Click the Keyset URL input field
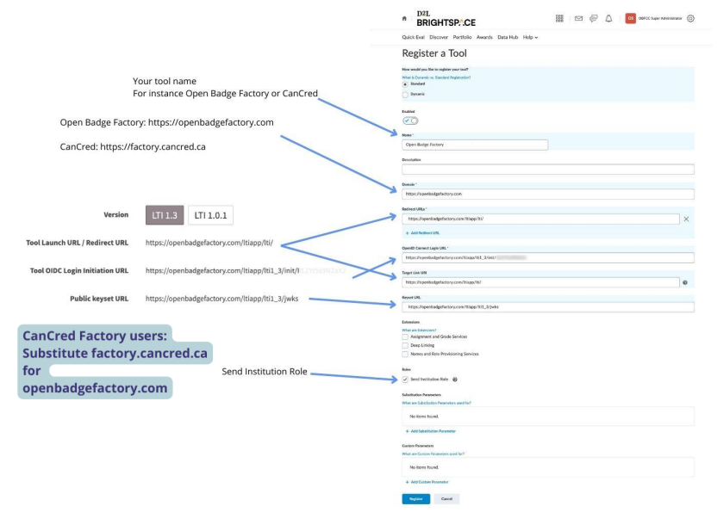This screenshot has height=531, width=717. 548,307
